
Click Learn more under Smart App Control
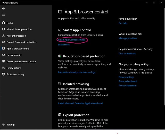[64, 45]
